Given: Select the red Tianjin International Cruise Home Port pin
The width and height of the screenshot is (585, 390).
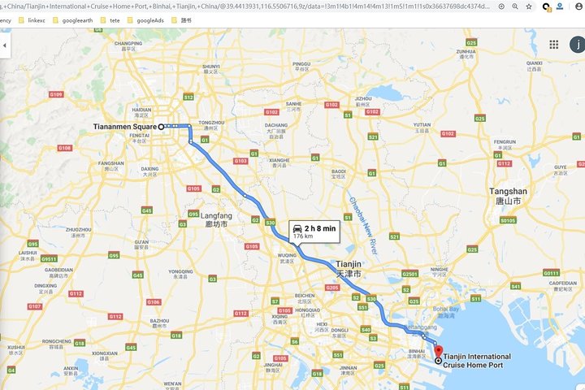Looking at the screenshot, I should point(439,351).
